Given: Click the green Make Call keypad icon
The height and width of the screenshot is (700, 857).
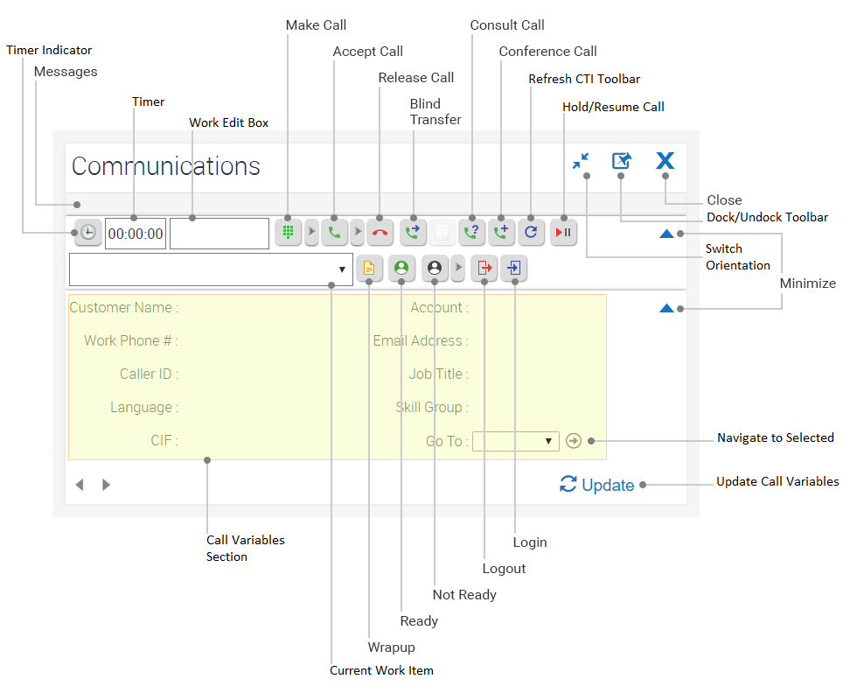Looking at the screenshot, I should click(x=288, y=233).
